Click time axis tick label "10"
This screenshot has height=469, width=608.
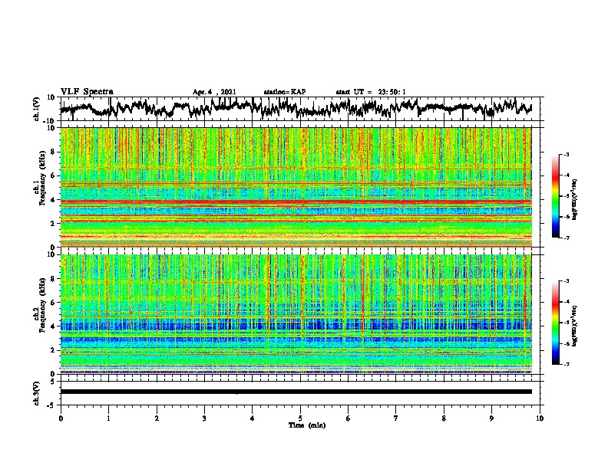(540, 418)
